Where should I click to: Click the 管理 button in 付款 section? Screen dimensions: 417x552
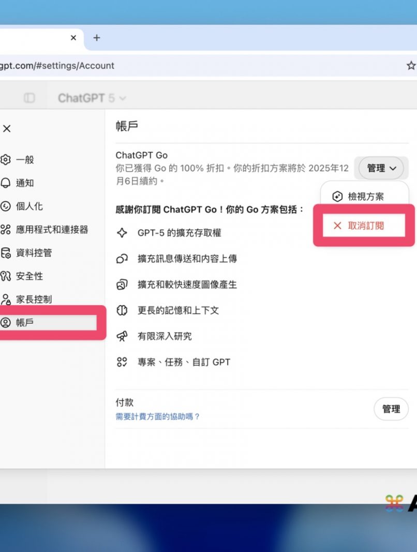pos(391,409)
